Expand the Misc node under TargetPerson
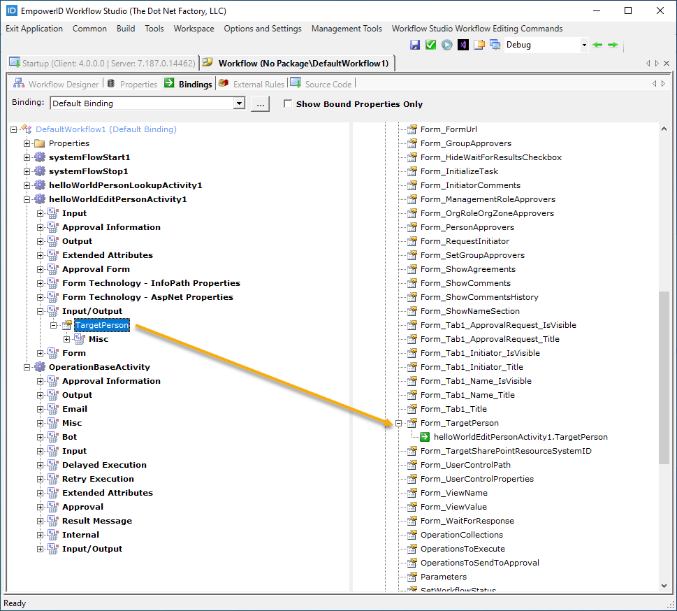677x611 pixels. tap(65, 338)
